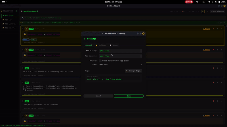This screenshot has height=127, width=227.
Task: Click the eye Reveal icon in first item body
Action: [45, 34]
